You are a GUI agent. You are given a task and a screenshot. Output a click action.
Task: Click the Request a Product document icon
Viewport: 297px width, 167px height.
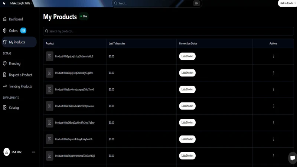point(5,75)
